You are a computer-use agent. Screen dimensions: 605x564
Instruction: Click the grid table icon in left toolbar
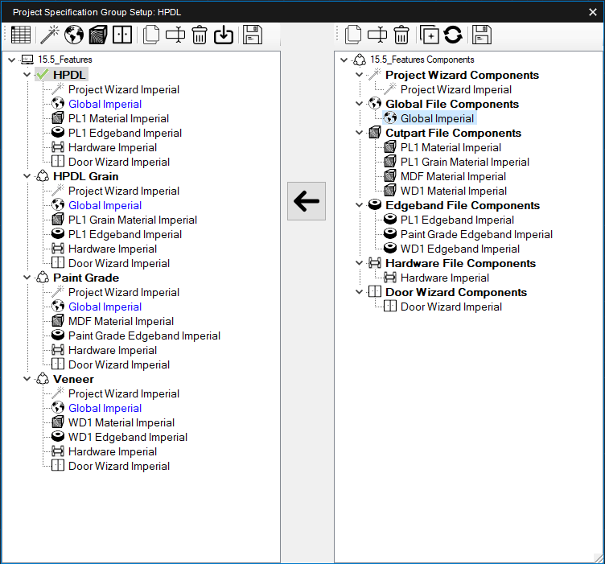tap(21, 35)
